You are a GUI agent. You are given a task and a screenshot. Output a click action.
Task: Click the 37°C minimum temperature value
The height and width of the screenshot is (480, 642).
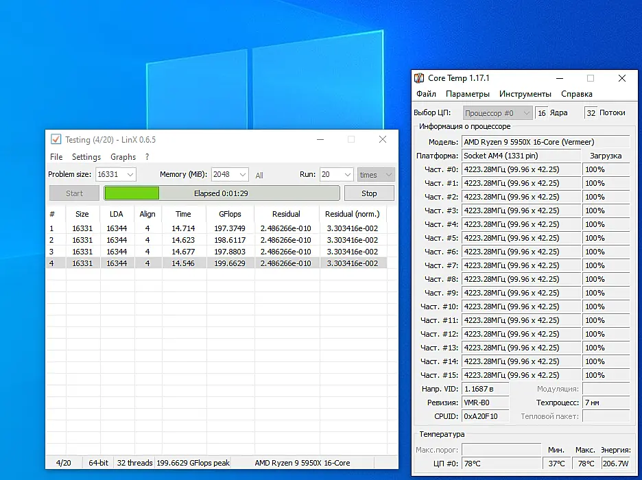[x=556, y=464]
